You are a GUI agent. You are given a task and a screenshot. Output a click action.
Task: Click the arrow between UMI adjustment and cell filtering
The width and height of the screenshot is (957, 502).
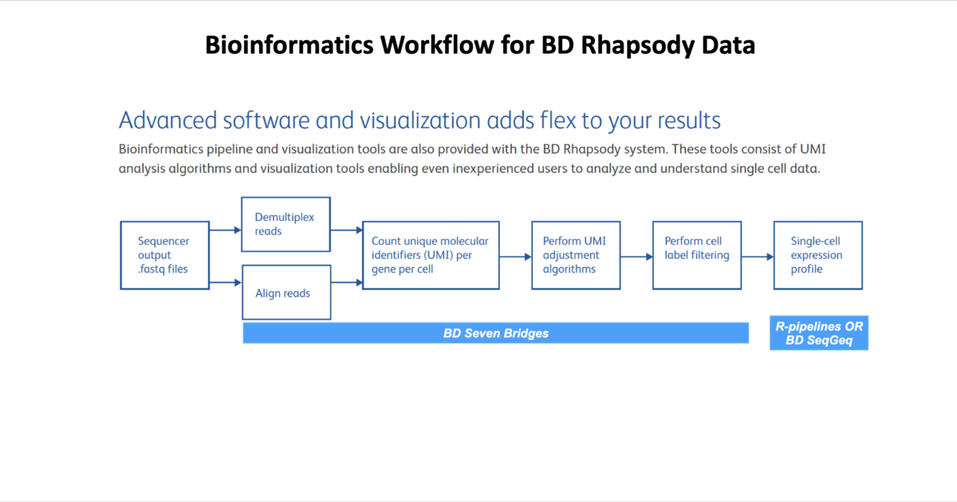pyautogui.click(x=637, y=256)
